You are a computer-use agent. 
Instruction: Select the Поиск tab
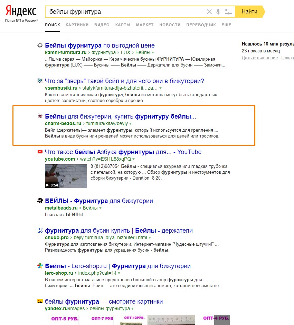click(x=53, y=25)
